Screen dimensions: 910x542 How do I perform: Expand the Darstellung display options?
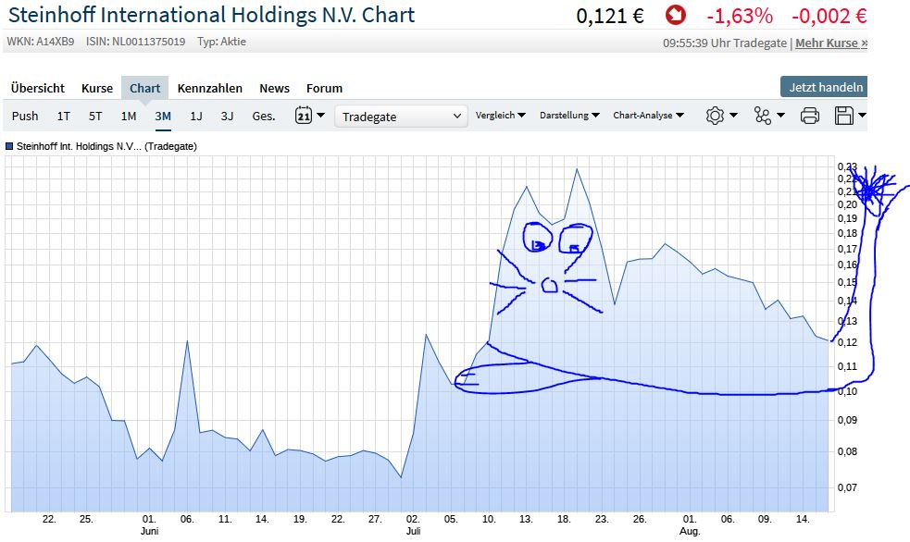(x=571, y=117)
